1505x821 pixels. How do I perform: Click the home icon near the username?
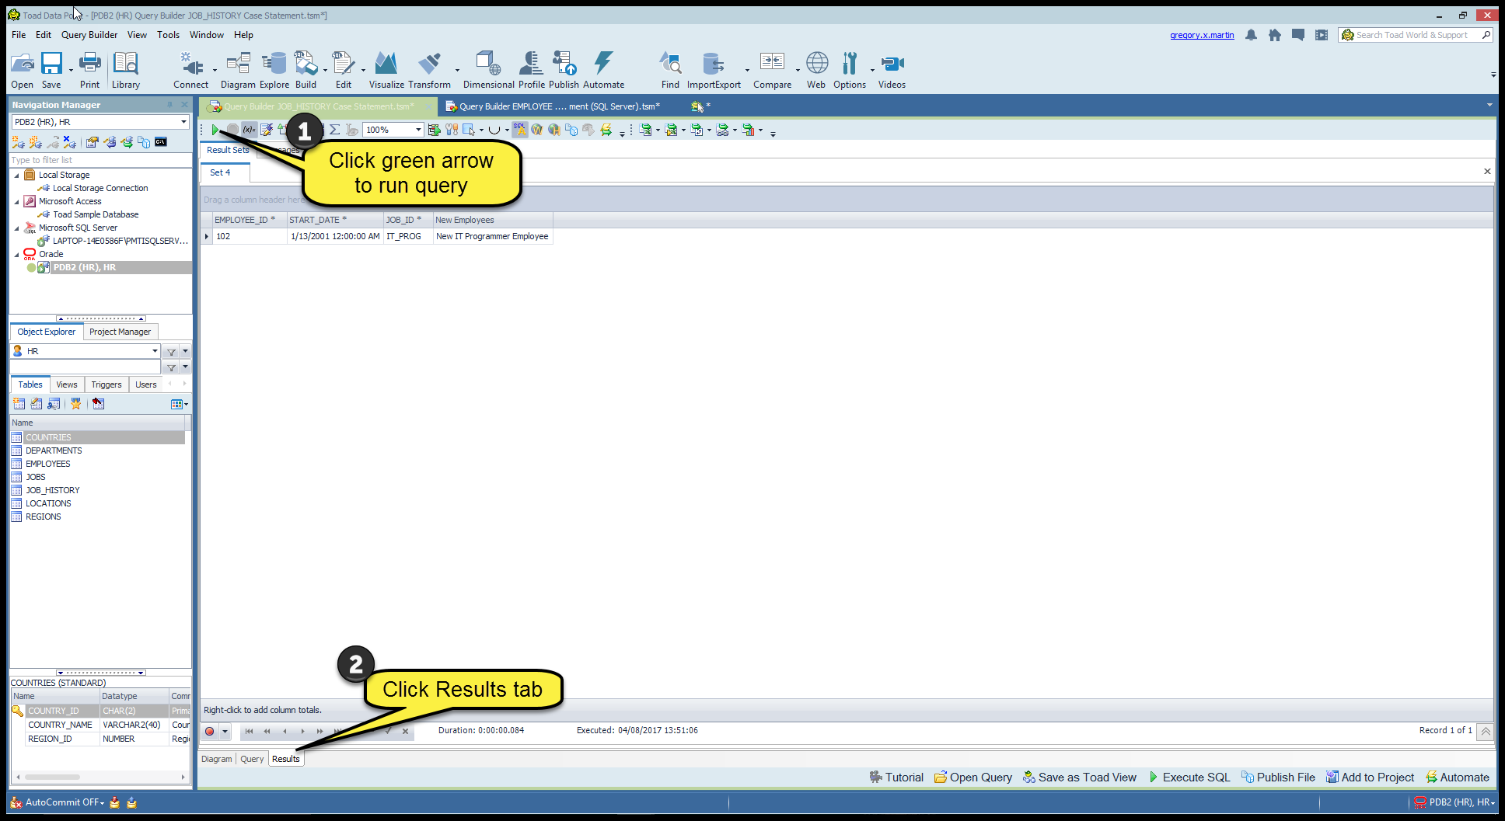tap(1274, 35)
